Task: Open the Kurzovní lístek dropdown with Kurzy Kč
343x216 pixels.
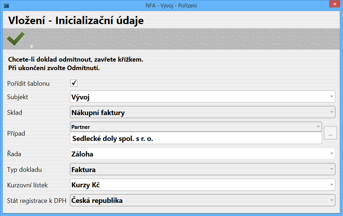Action: (331, 184)
